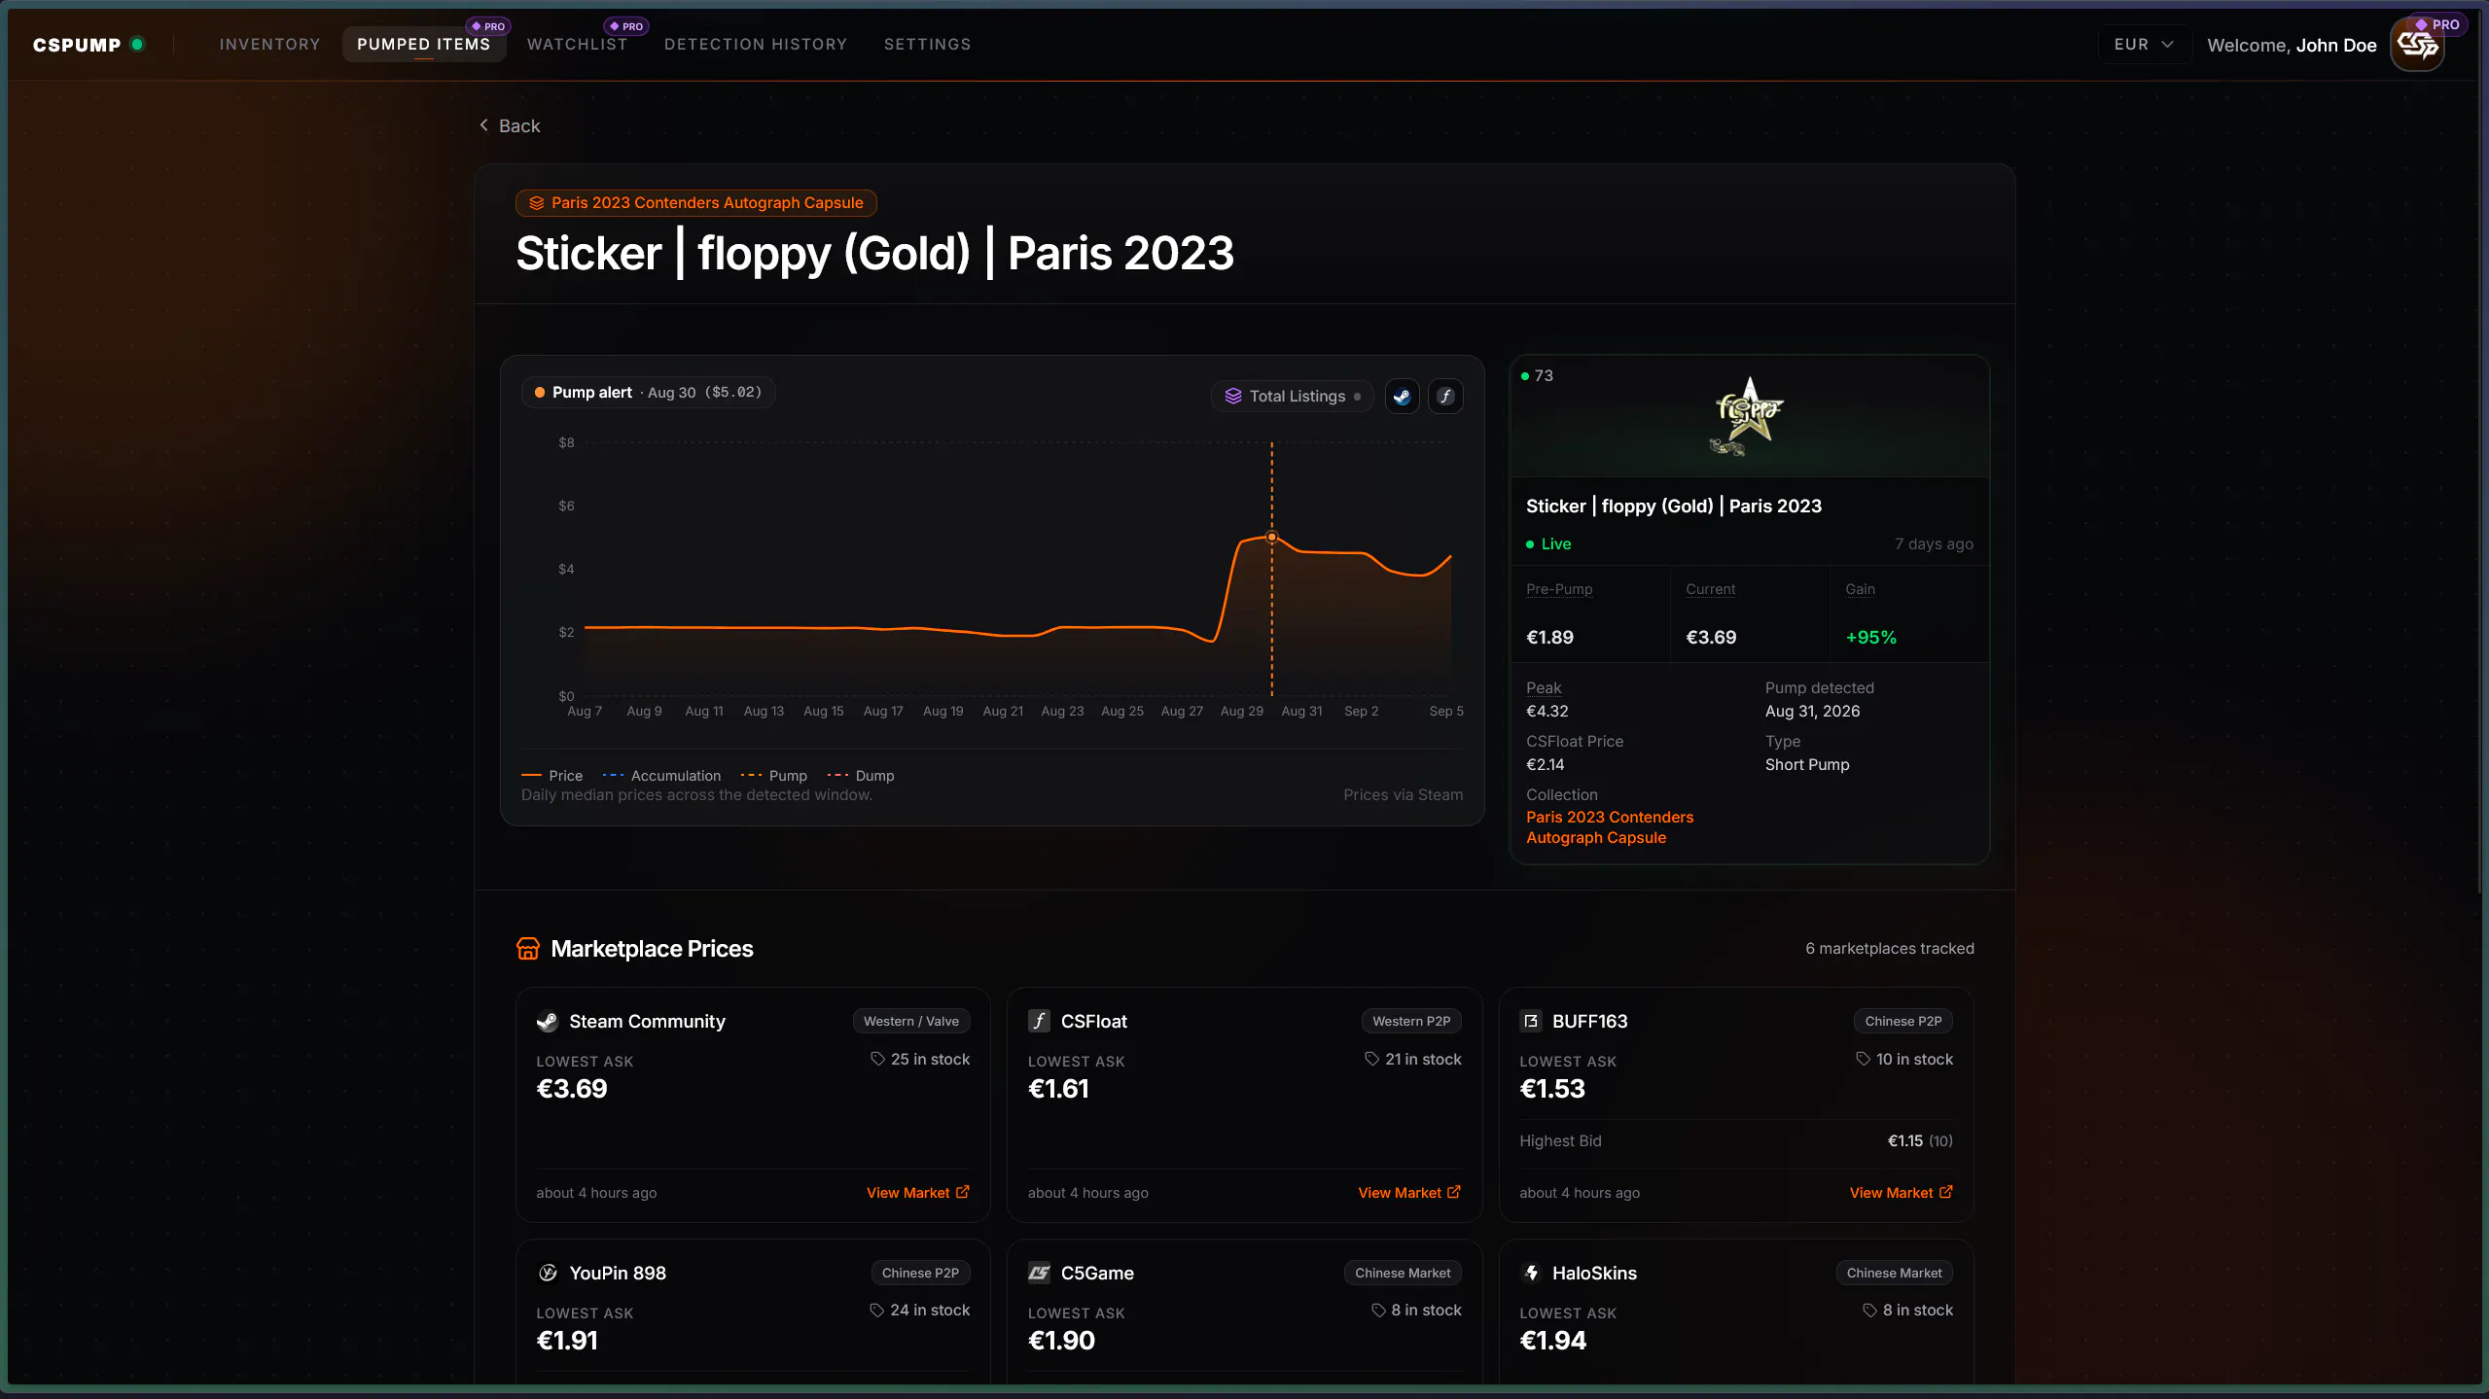Click the pump marker point on chart

(x=1271, y=537)
